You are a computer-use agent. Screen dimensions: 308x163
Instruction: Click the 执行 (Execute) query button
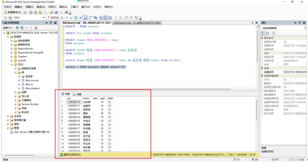54,18
